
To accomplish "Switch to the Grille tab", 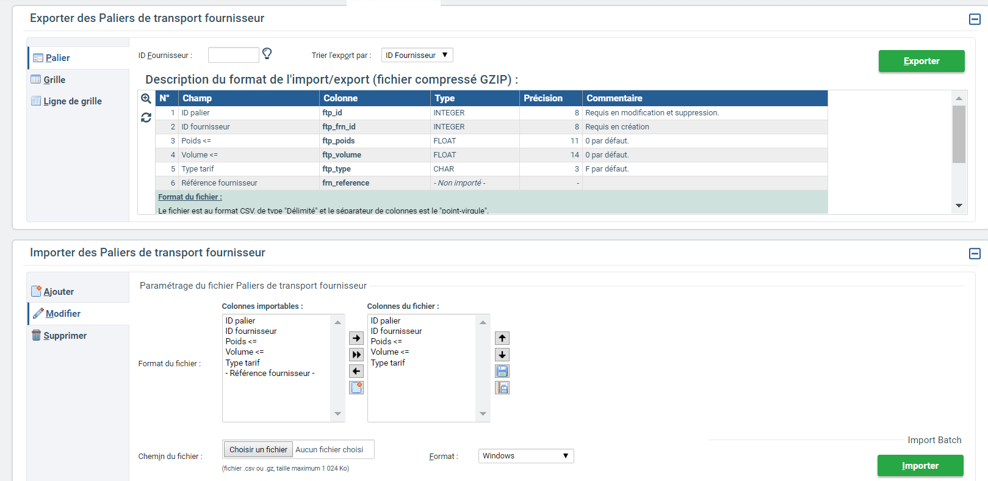I will [x=54, y=80].
